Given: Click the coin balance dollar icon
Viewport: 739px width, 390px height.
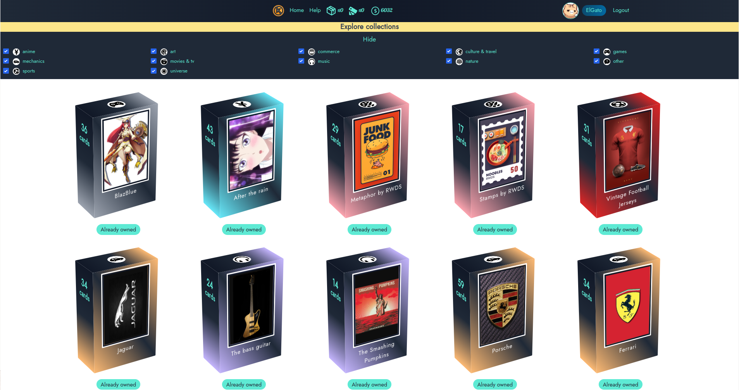Looking at the screenshot, I should tap(375, 11).
